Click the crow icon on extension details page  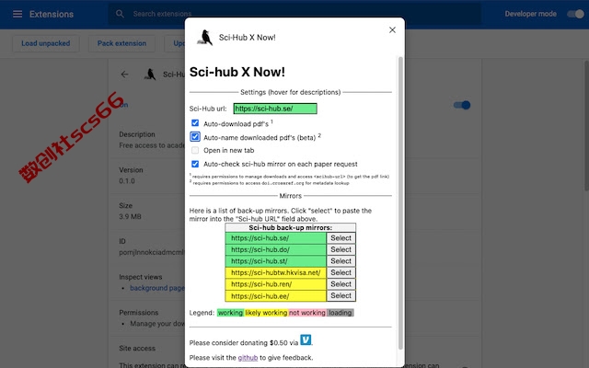[x=150, y=75]
